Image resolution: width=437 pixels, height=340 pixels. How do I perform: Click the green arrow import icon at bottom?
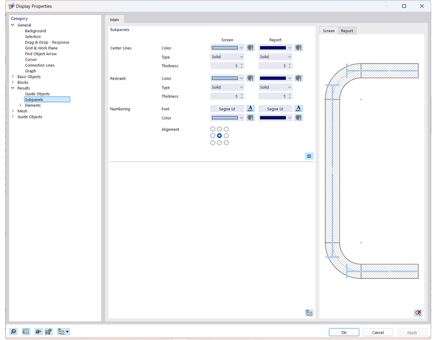pos(38,331)
